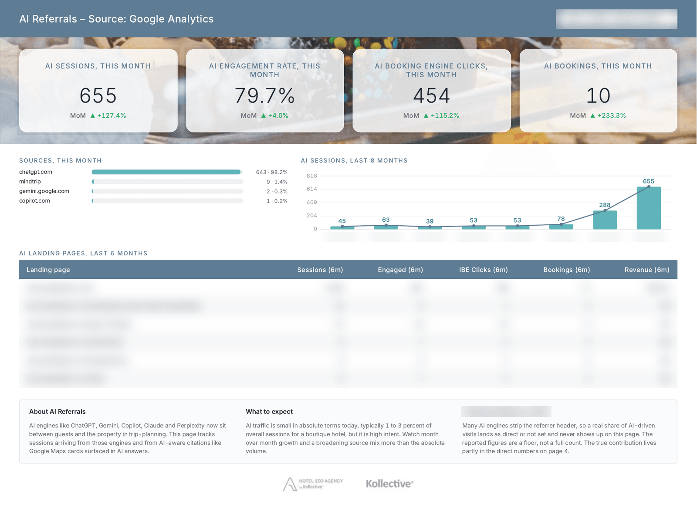Screen dimensions: 697x505
Task: Click the What to expect heading
Action: click(269, 411)
